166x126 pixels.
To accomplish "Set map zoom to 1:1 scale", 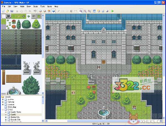I will 81,11.
